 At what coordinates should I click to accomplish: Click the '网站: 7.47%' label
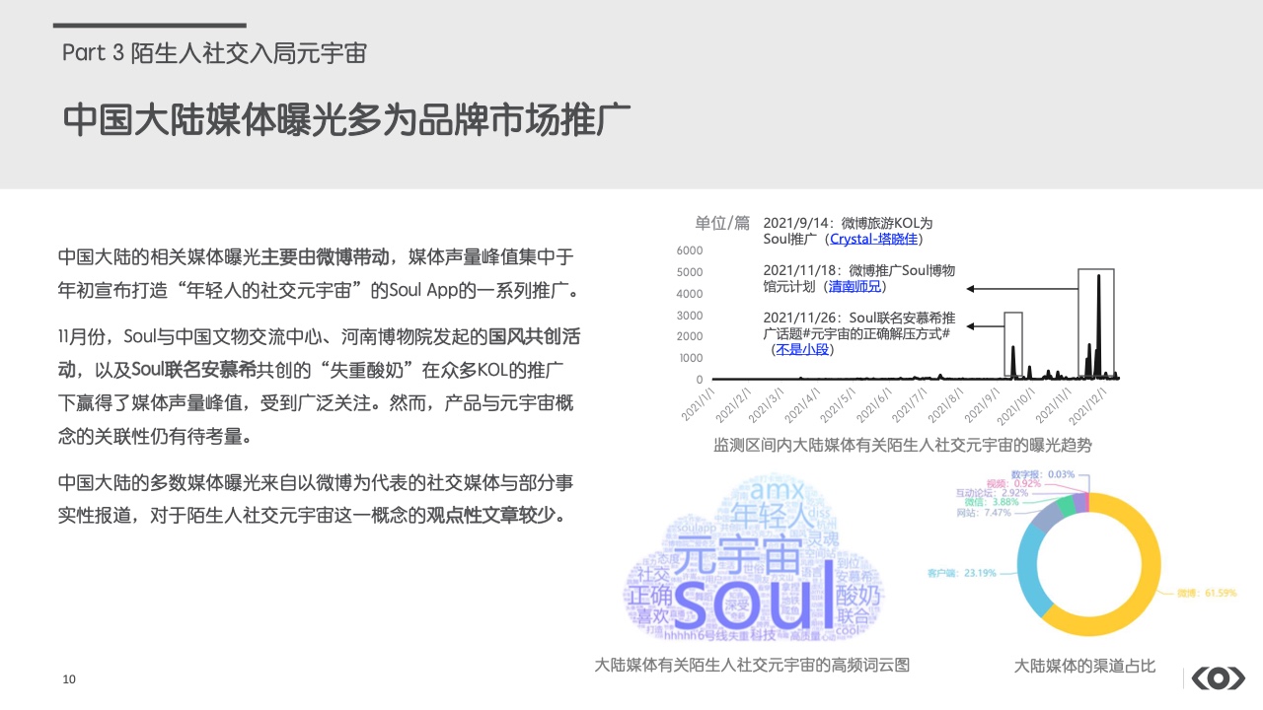coord(984,513)
